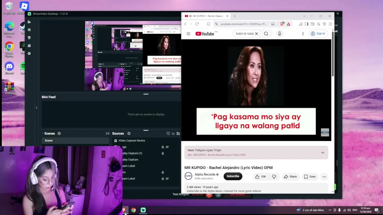Expand the Next: Paligaw-Ligaw Tingin mix panel
Image resolution: width=383 pixels, height=215 pixels.
[323, 153]
